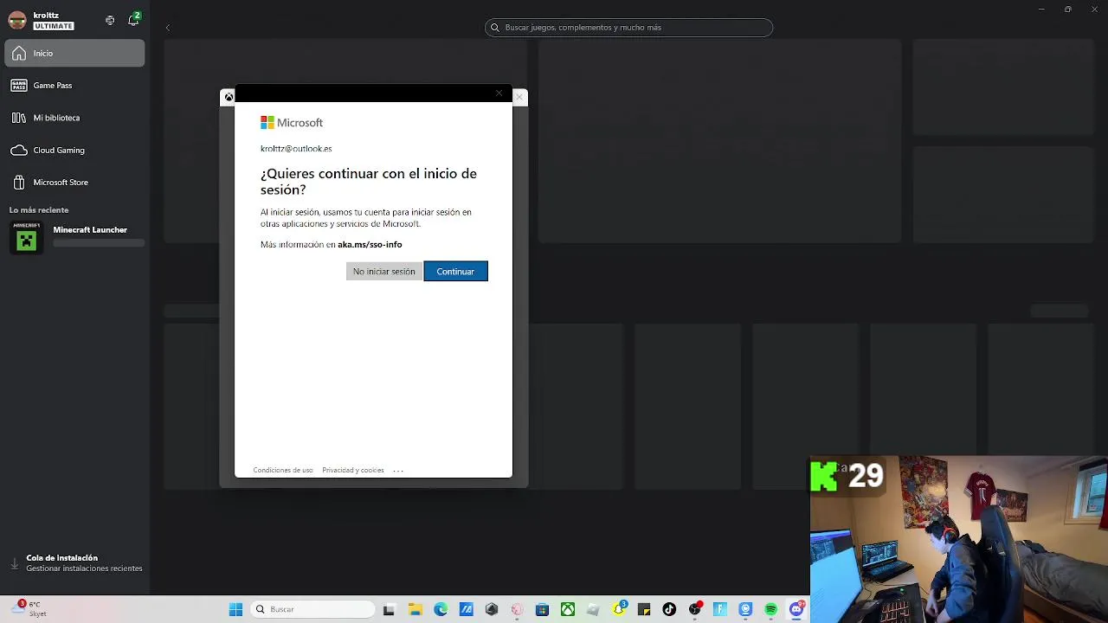Click the krolttz@outlook.es account text
This screenshot has width=1108, height=623.
296,149
